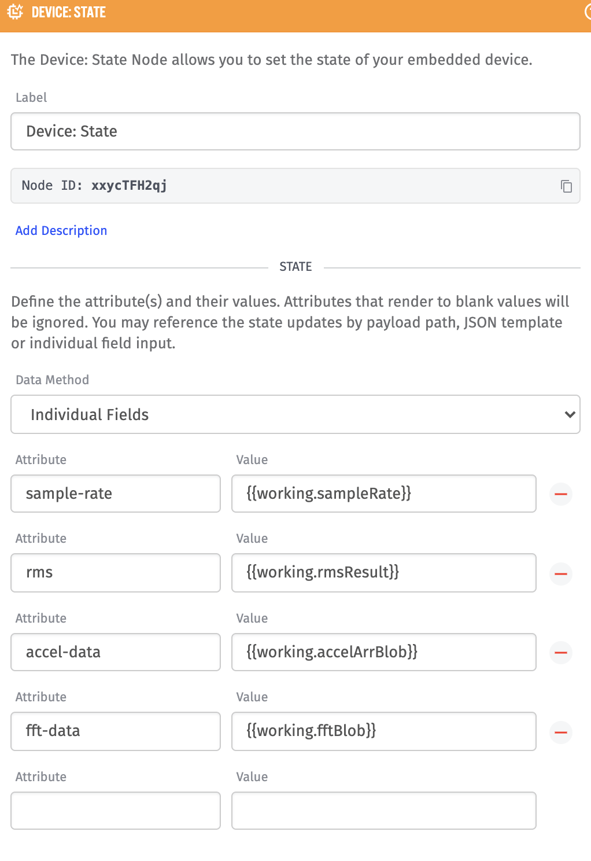Edit the Label field 'Device: State'
591x861 pixels.
pos(295,131)
